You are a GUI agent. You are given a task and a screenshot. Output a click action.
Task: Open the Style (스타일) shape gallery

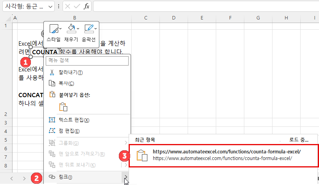tap(54, 32)
